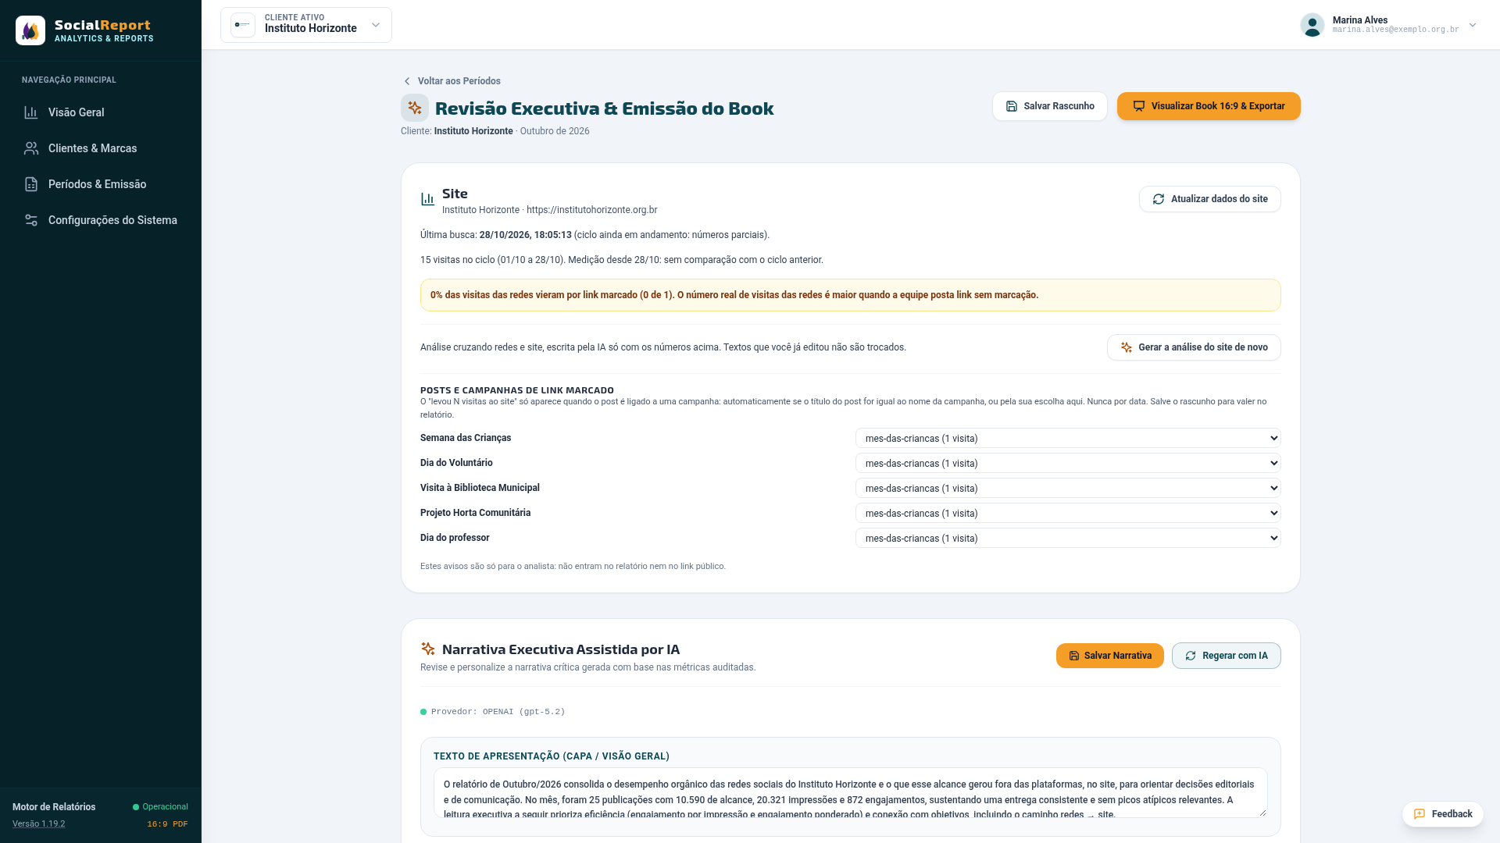Screen dimensions: 1500x843
Task: Click the Operacional status indicator
Action: coord(160,807)
